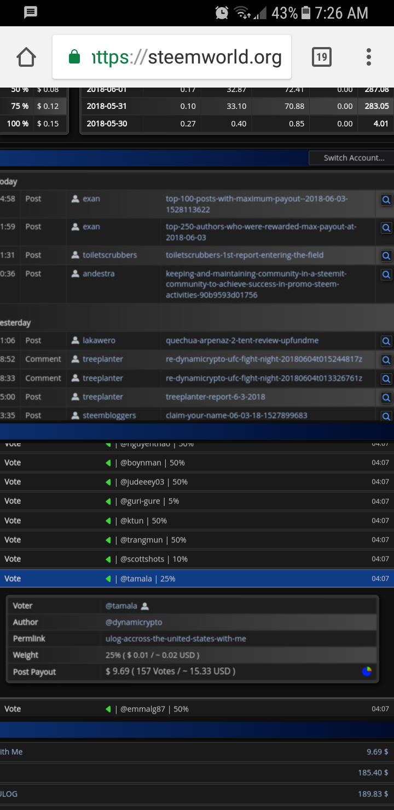Open magnifier for lakawero post row
Screen dimensions: 394x810
pos(386,342)
